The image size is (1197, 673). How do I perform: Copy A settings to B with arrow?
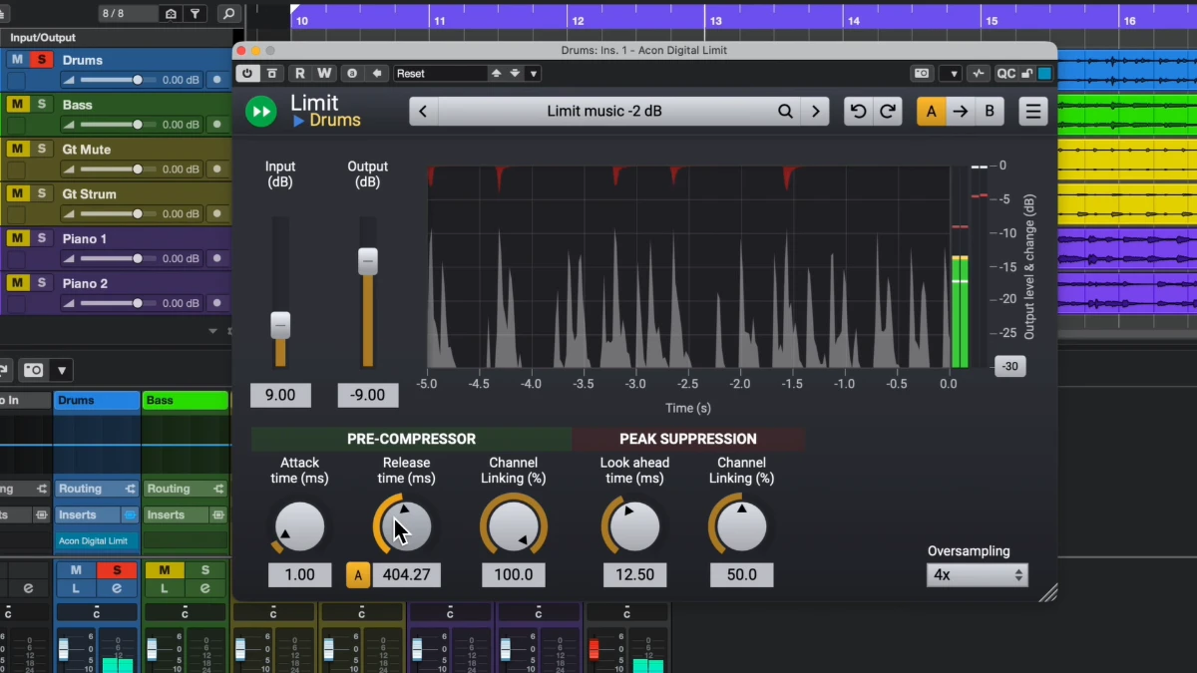click(960, 112)
